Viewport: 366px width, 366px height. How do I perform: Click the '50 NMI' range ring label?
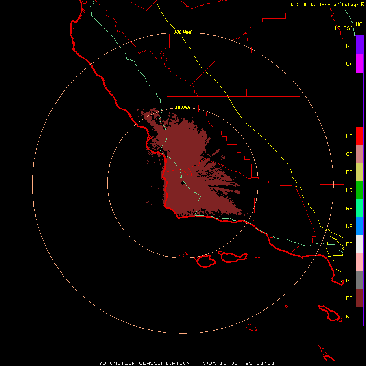coord(183,108)
